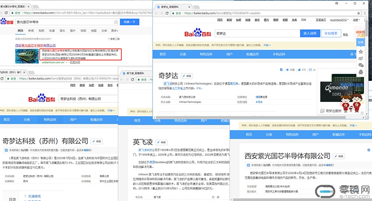
Task: Click the 编辑 button next to 奇梦达 title
Action: point(187,75)
